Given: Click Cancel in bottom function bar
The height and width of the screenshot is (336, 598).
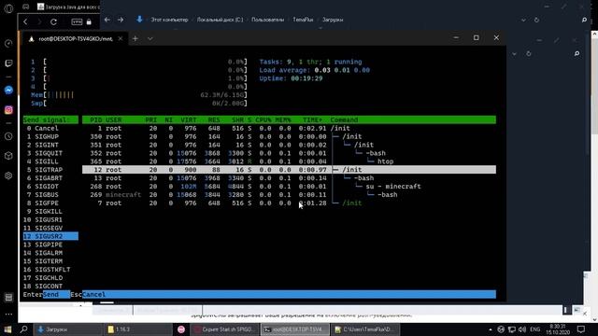Looking at the screenshot, I should 93,295.
